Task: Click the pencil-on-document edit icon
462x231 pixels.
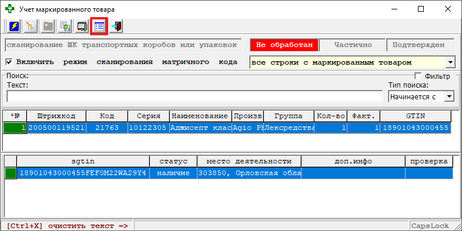Action: [31, 26]
